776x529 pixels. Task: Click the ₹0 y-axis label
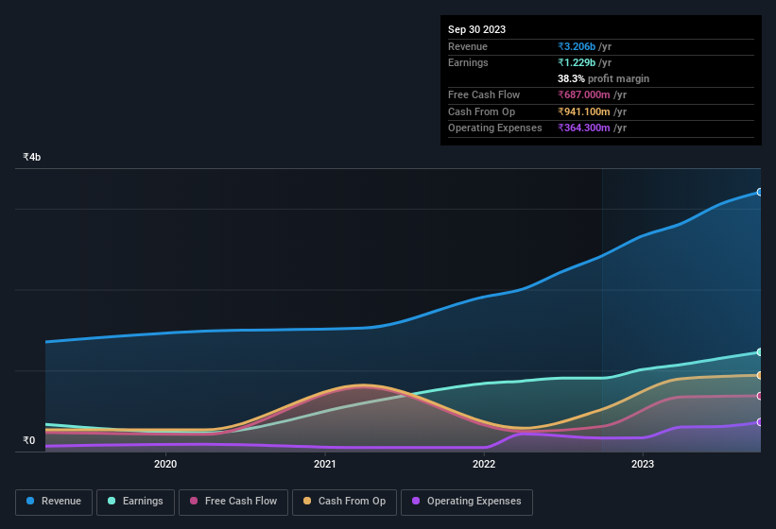point(28,440)
